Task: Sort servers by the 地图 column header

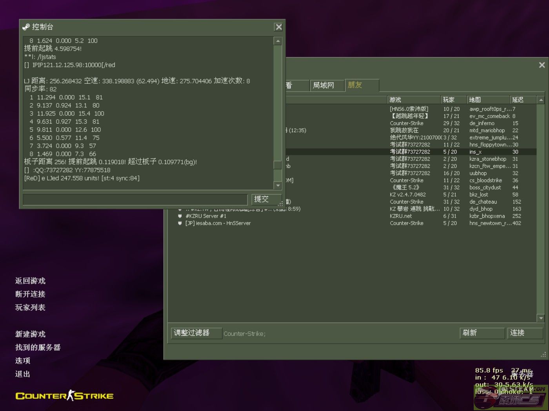Action: 487,100
